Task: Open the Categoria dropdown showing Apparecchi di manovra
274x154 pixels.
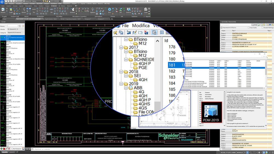Action: click(x=16, y=33)
